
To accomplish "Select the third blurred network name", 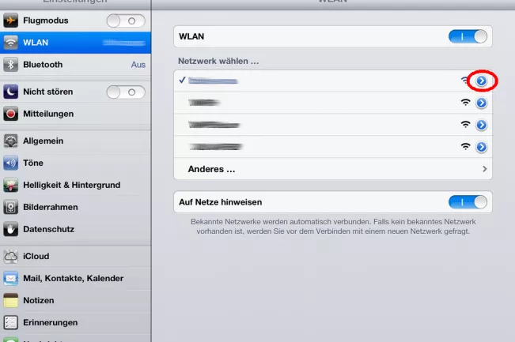I will 214,125.
